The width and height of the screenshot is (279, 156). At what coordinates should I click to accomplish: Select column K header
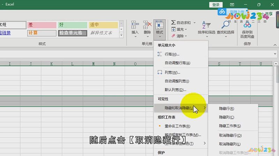52,64
